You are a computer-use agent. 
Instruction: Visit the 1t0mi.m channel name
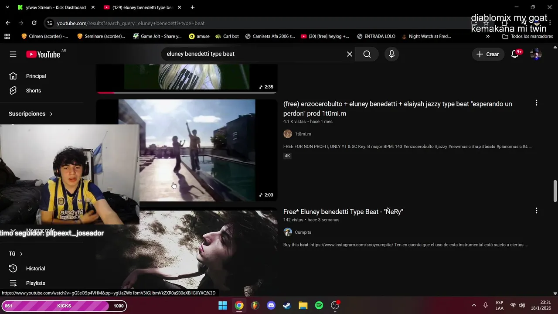click(303, 134)
